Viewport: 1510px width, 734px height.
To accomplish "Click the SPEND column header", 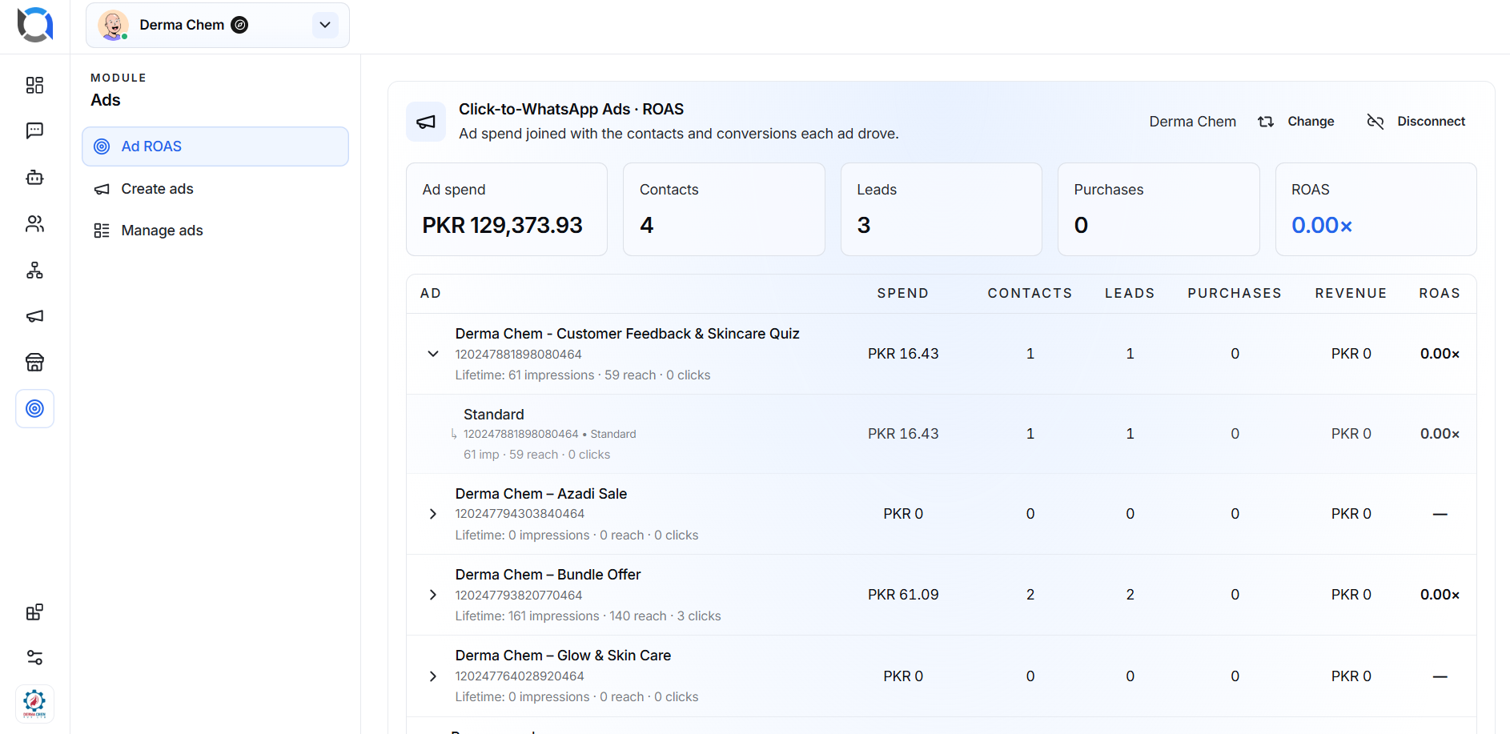I will [x=903, y=293].
